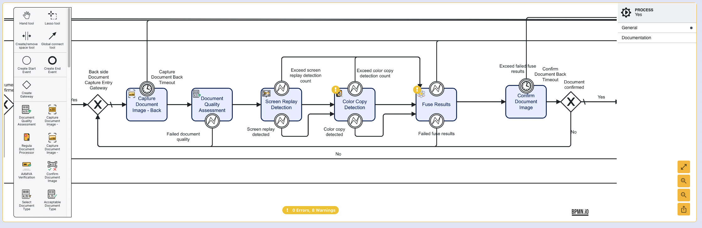Open the BPMN.iO logo link
Image resolution: width=702 pixels, height=228 pixels.
(580, 212)
